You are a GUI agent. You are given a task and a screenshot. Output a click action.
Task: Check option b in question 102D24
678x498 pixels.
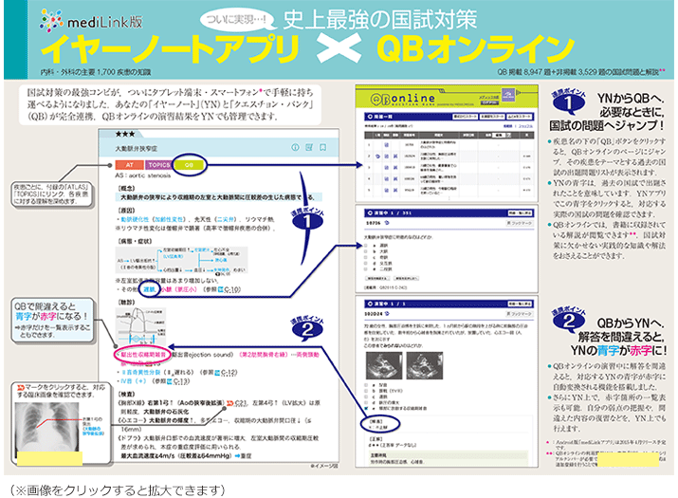(366, 391)
